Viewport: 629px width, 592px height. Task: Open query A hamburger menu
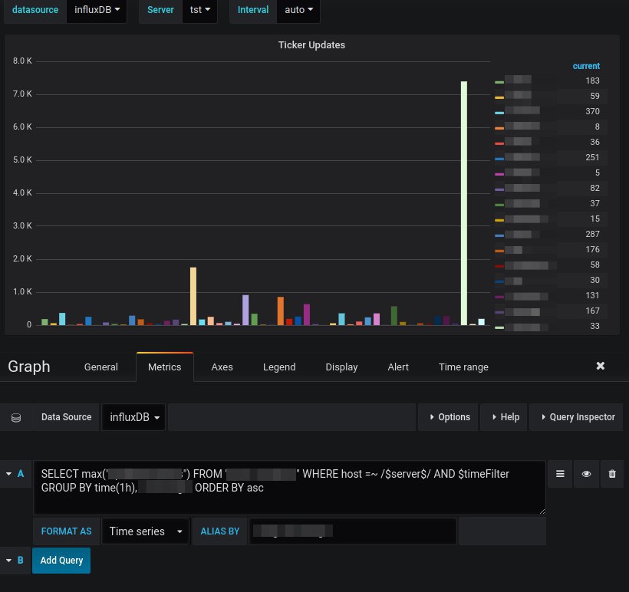pyautogui.click(x=560, y=474)
